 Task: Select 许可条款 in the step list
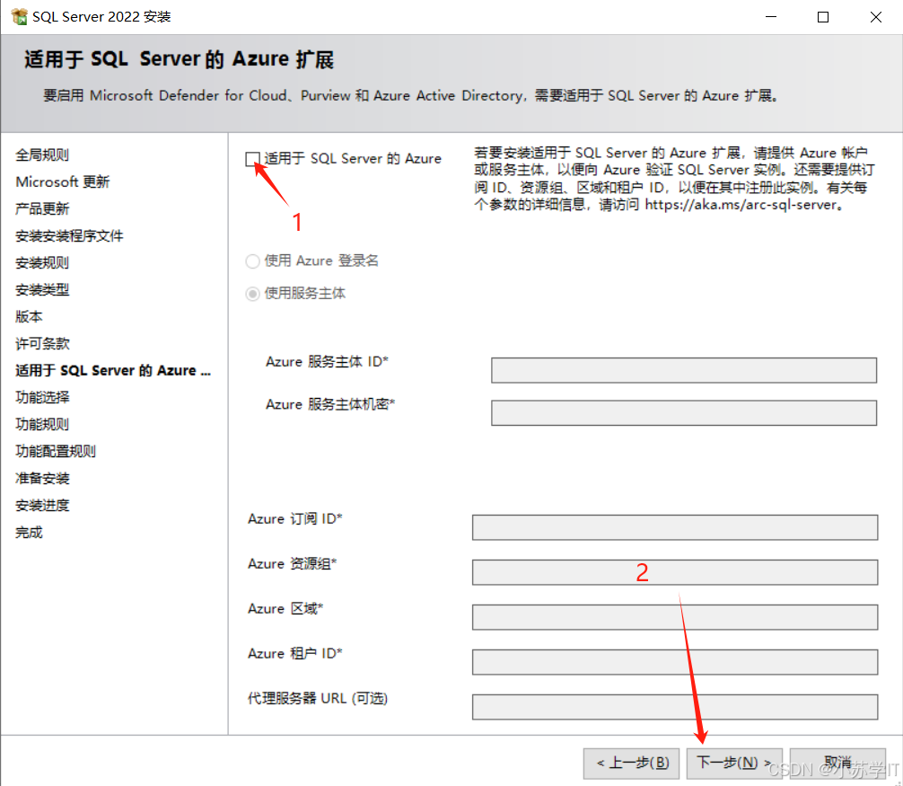point(42,344)
